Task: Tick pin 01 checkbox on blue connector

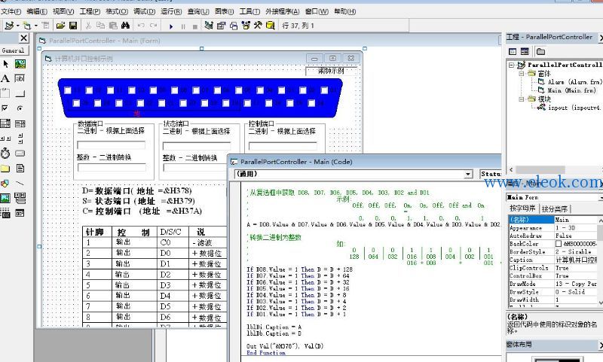Action: 324,90
